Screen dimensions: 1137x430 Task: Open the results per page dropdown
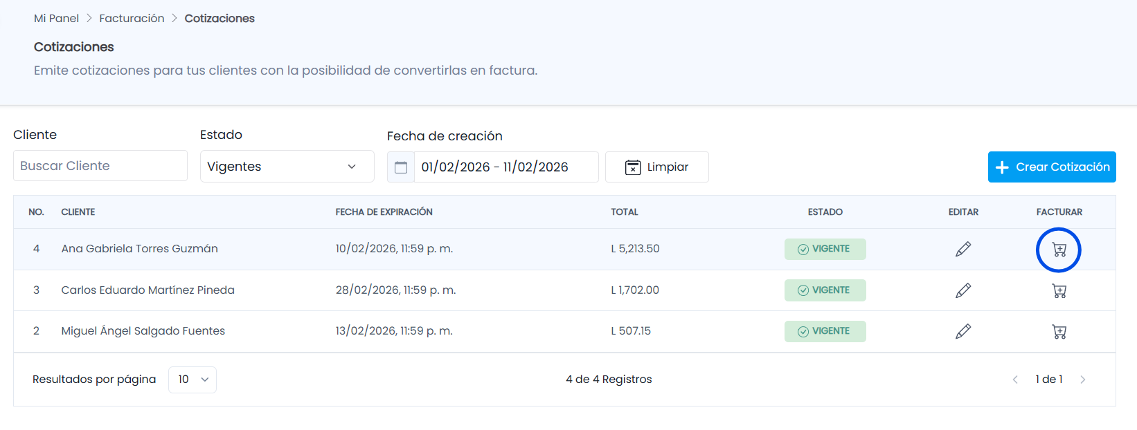point(193,380)
